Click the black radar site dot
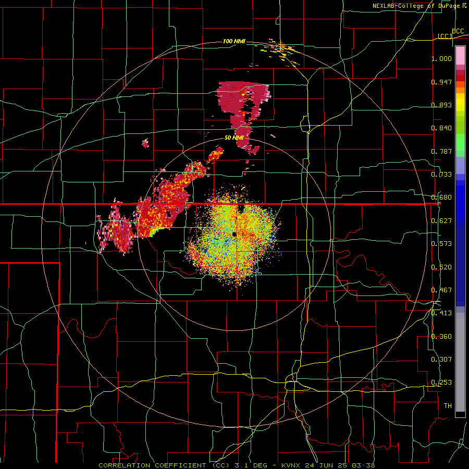Viewport: 469px width, 469px height. click(x=234, y=234)
